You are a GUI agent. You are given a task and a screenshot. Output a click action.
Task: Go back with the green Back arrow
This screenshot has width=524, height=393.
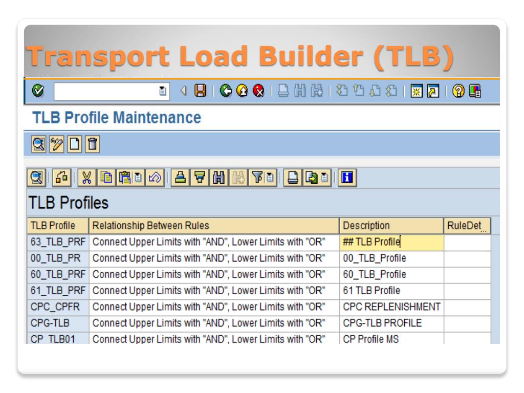tap(226, 91)
